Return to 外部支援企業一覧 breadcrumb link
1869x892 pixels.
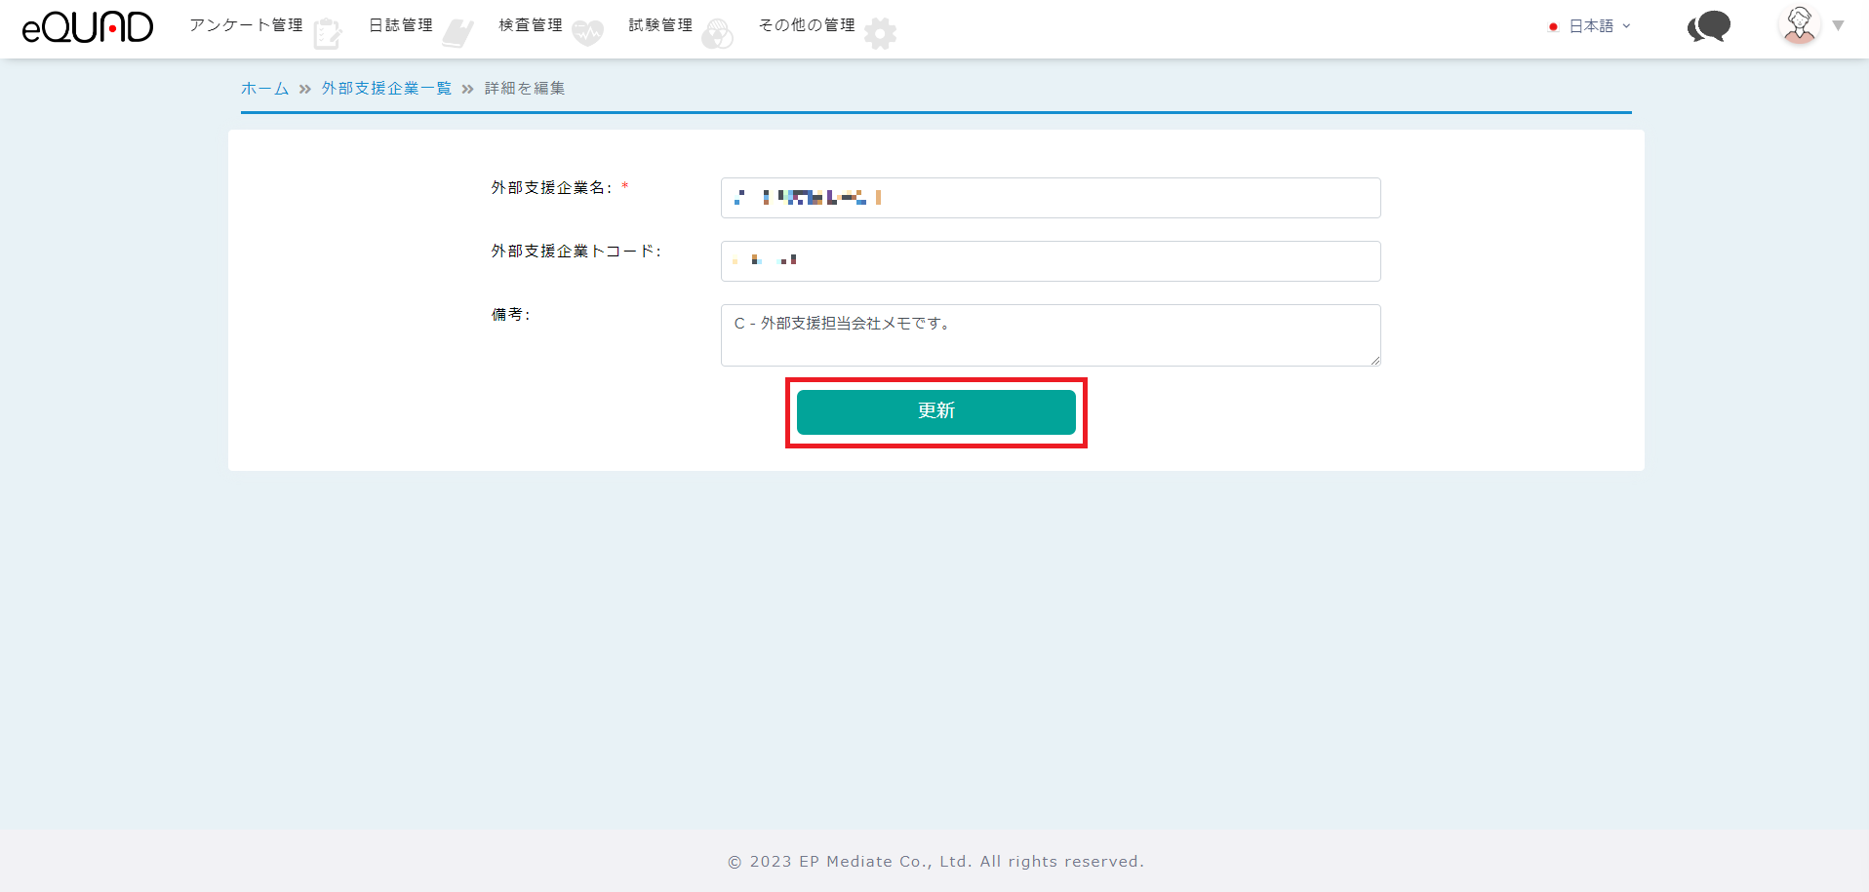[x=386, y=89]
